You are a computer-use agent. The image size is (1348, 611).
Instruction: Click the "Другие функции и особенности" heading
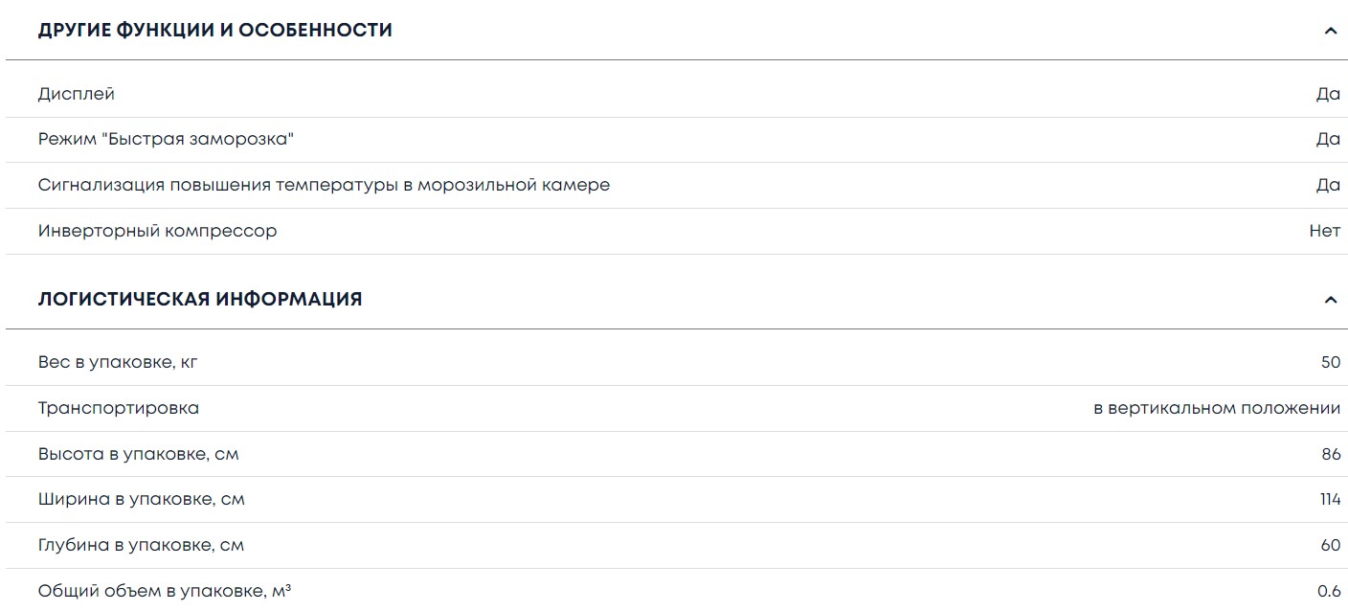[x=214, y=30]
